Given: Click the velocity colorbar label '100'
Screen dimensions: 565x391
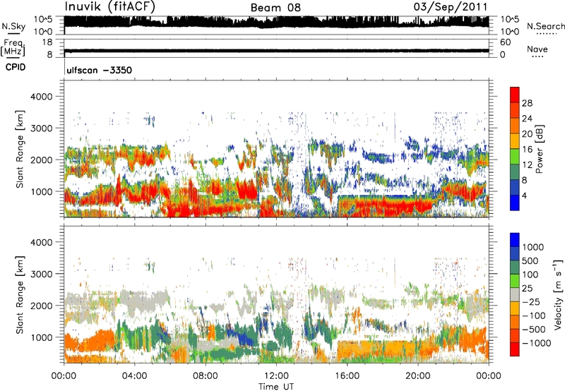Looking at the screenshot, I should (x=530, y=275).
